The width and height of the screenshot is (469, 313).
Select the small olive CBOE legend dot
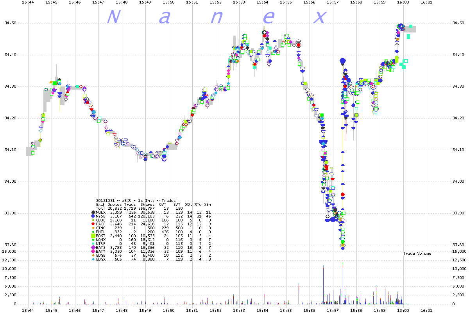93,220
